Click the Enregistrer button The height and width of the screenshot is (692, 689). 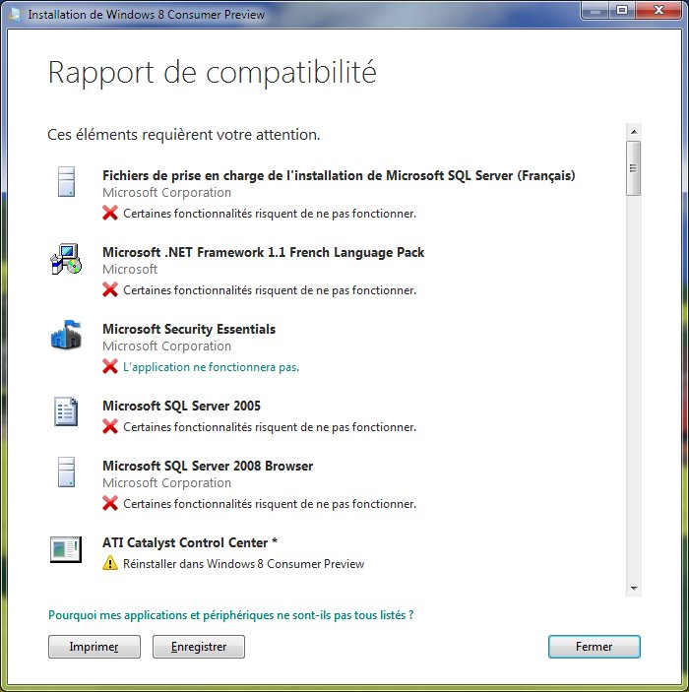(199, 647)
